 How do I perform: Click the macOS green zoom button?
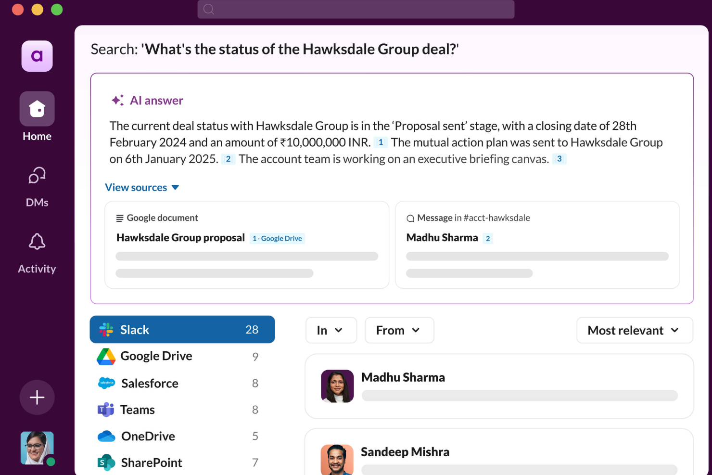tap(57, 10)
